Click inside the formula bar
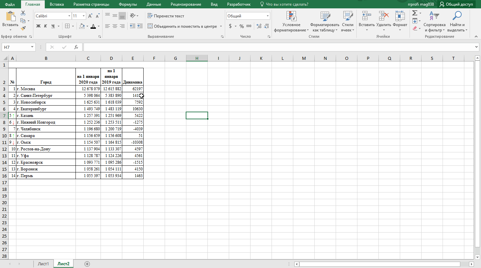The height and width of the screenshot is (268, 481). click(279, 47)
